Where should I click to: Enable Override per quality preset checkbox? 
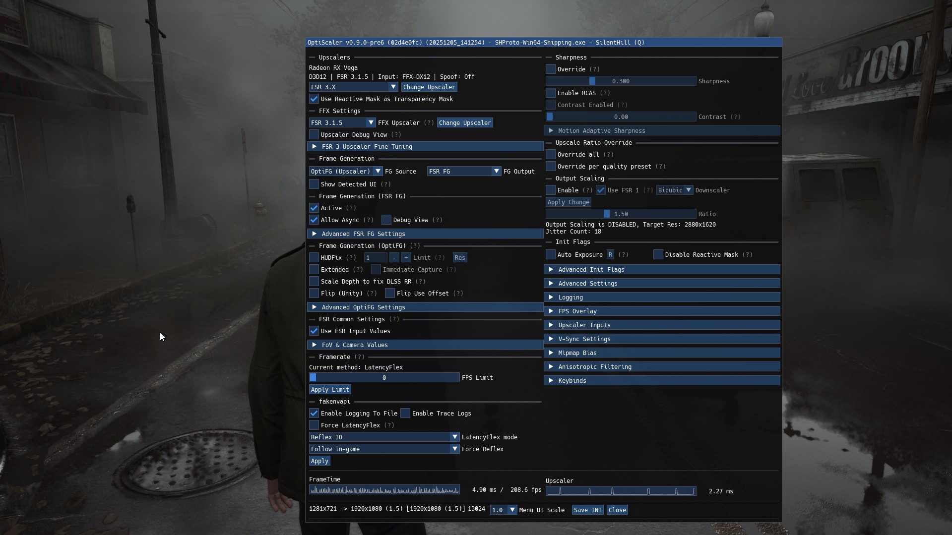pos(551,167)
